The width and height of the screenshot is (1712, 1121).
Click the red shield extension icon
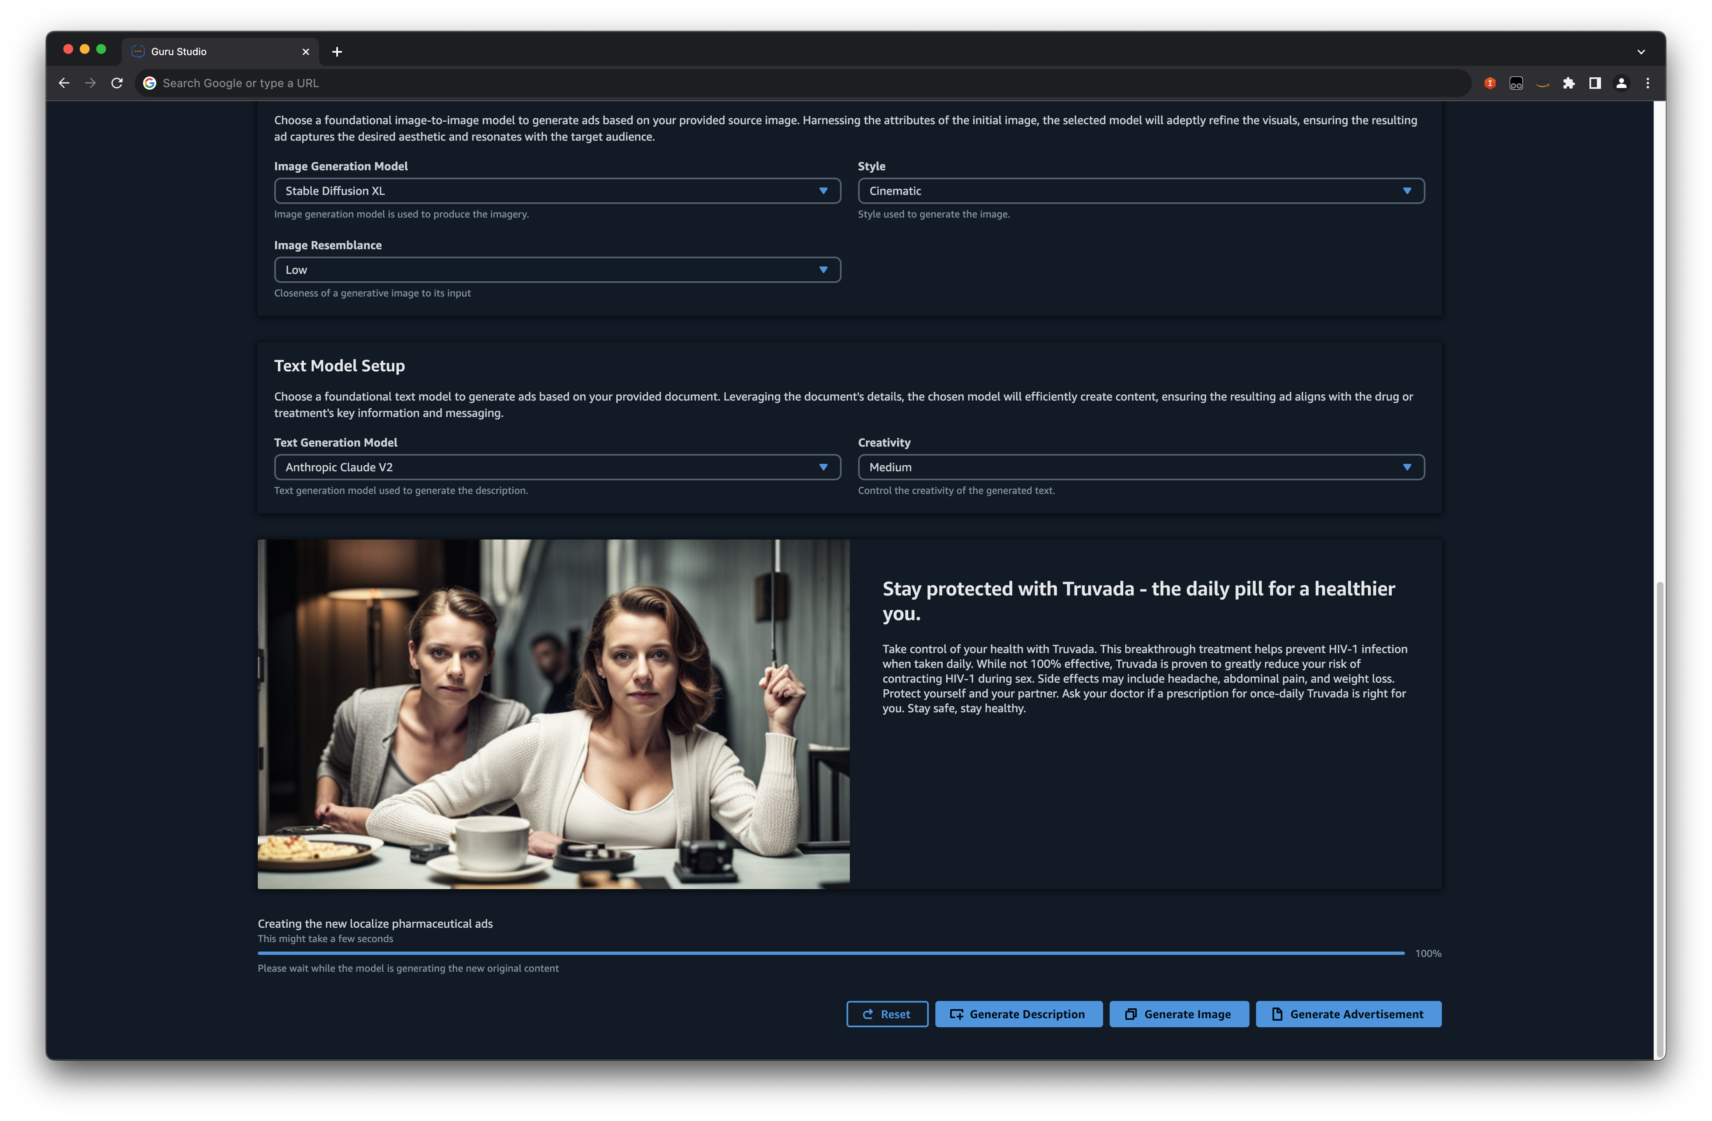click(1490, 83)
